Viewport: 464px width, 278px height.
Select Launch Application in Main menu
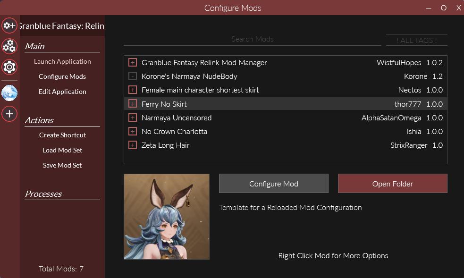click(x=62, y=61)
